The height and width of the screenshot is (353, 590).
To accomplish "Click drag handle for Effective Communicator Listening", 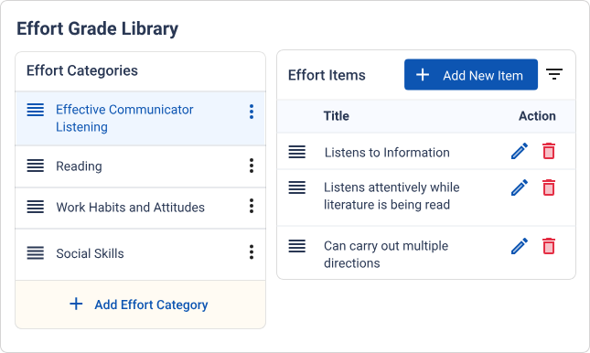I will coord(36,110).
